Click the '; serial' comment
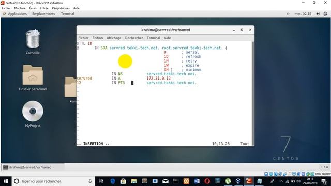Image resolution: width=331 pixels, height=186 pixels. tap(190, 52)
